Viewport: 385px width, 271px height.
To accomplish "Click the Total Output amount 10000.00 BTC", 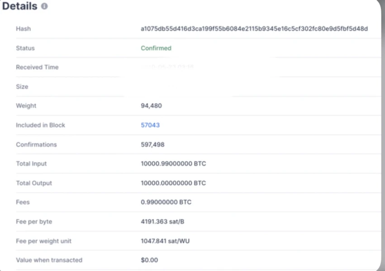I will pos(173,183).
